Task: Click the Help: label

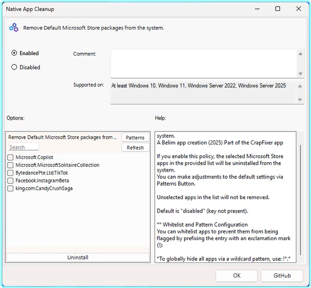Action: (x=161, y=118)
